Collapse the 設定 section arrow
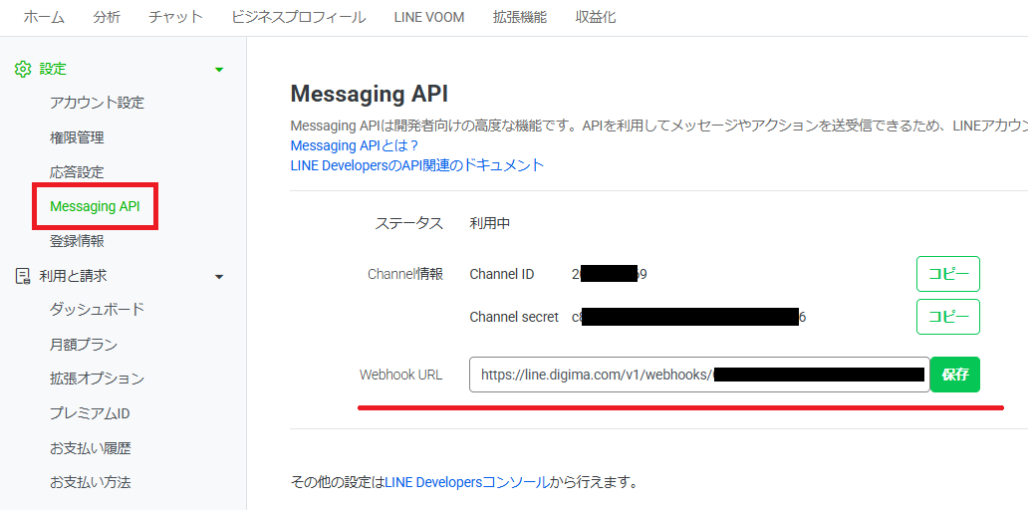The height and width of the screenshot is (510, 1028). (x=219, y=70)
